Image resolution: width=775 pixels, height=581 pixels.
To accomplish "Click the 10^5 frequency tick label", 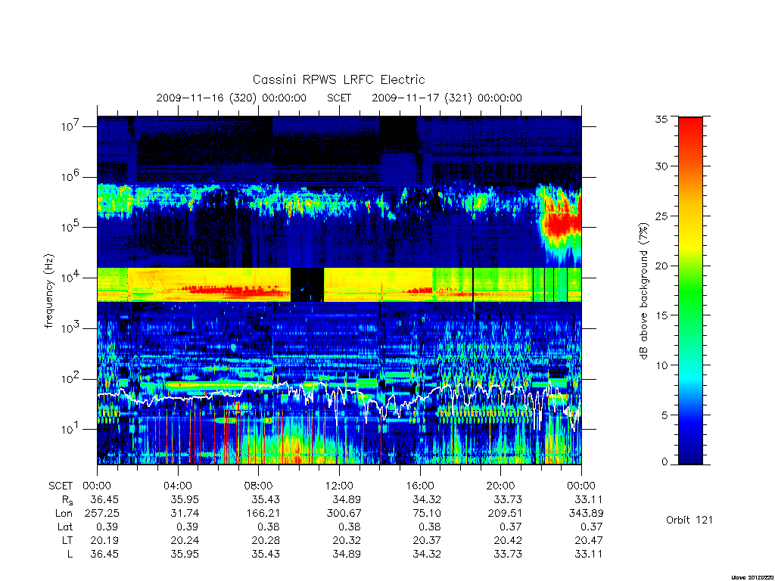I will [x=70, y=226].
